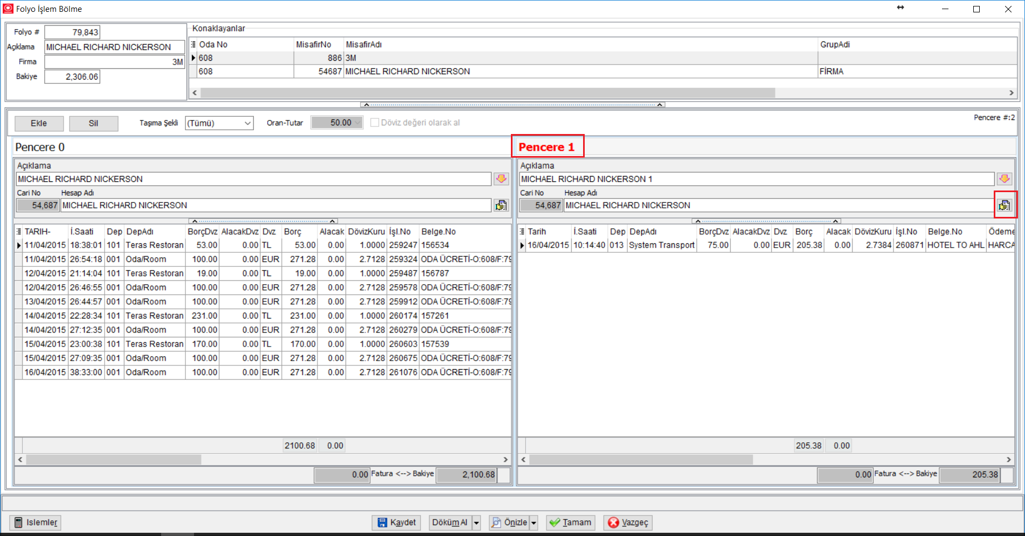Click Pencere 1 Hesap Adı field
1025x536 pixels.
(779, 205)
